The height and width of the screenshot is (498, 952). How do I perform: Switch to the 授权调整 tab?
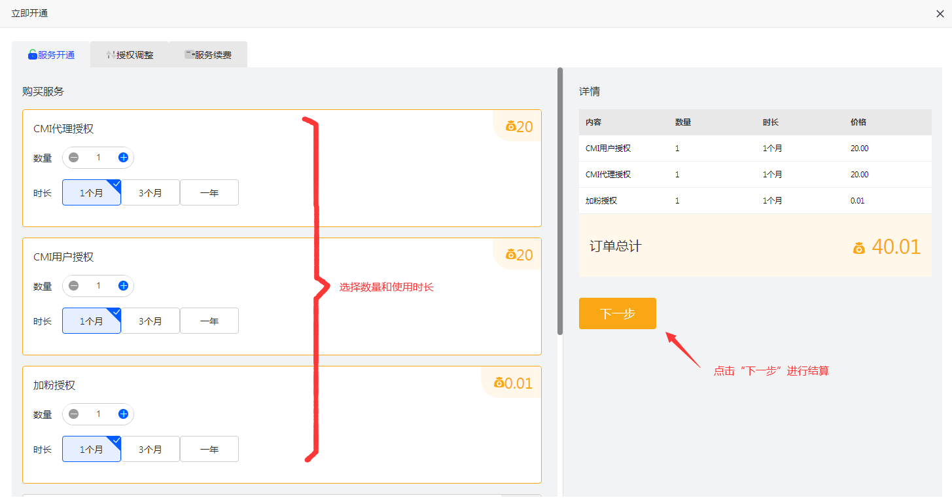[130, 55]
